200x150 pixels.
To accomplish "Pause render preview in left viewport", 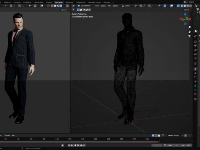I will point(67,6).
